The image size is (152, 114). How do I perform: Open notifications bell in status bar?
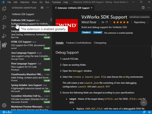point(149,112)
